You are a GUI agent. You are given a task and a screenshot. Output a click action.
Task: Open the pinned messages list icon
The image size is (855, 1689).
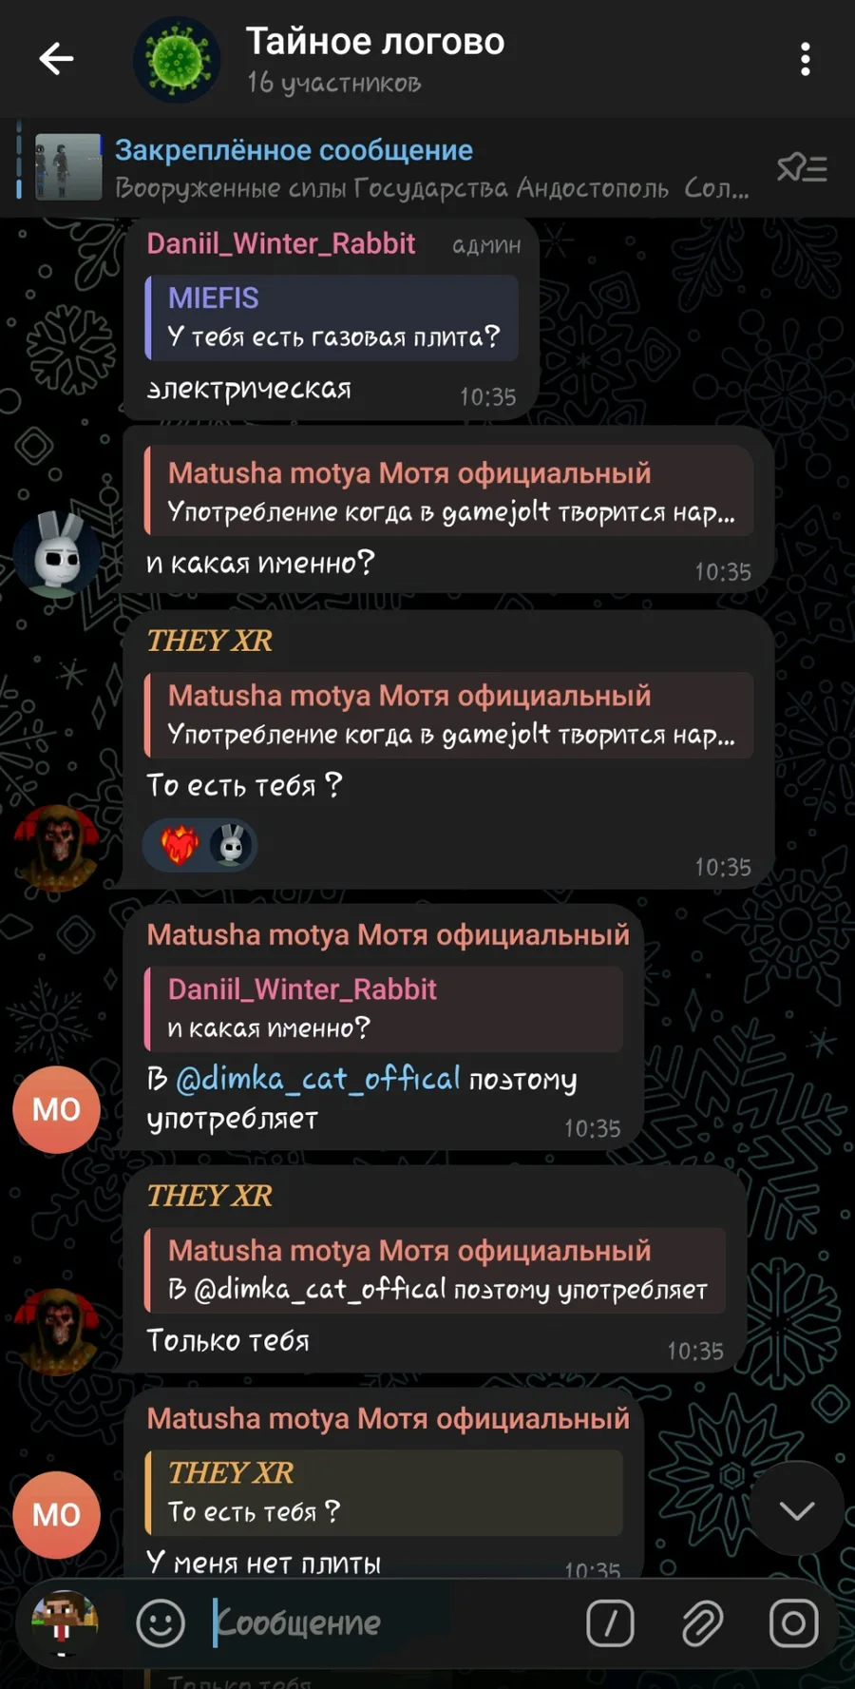pyautogui.click(x=802, y=168)
